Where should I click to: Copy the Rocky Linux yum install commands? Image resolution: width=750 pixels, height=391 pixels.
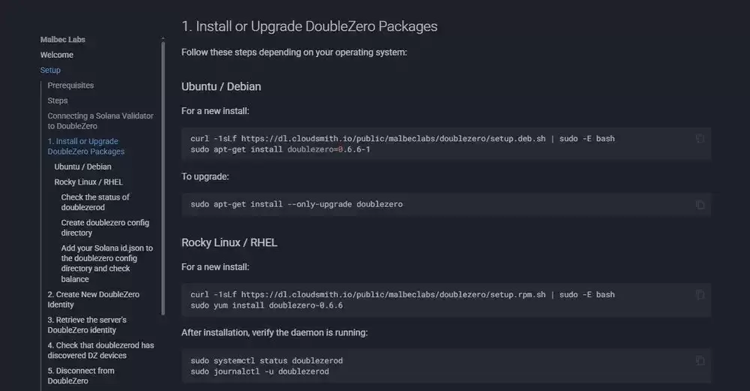pos(700,294)
